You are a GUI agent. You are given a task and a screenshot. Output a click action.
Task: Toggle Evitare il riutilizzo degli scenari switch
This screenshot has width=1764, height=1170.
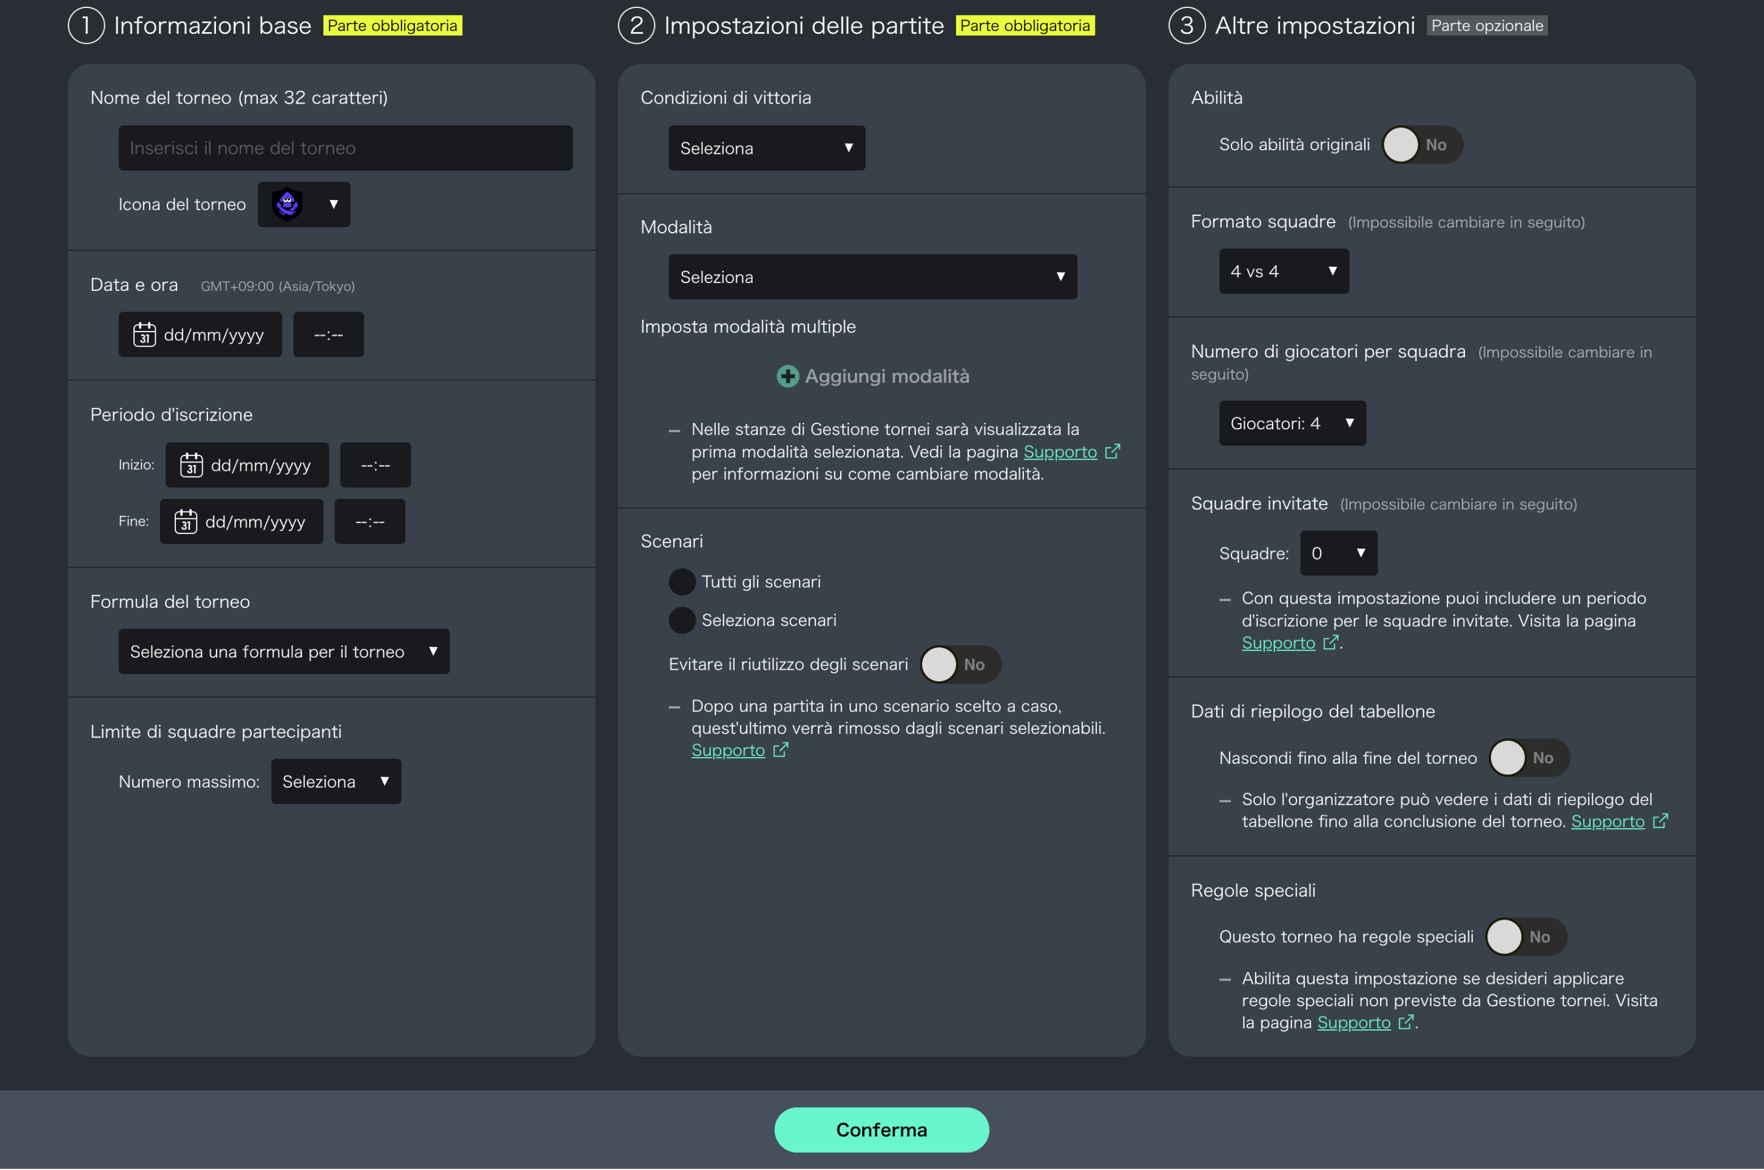(x=960, y=664)
